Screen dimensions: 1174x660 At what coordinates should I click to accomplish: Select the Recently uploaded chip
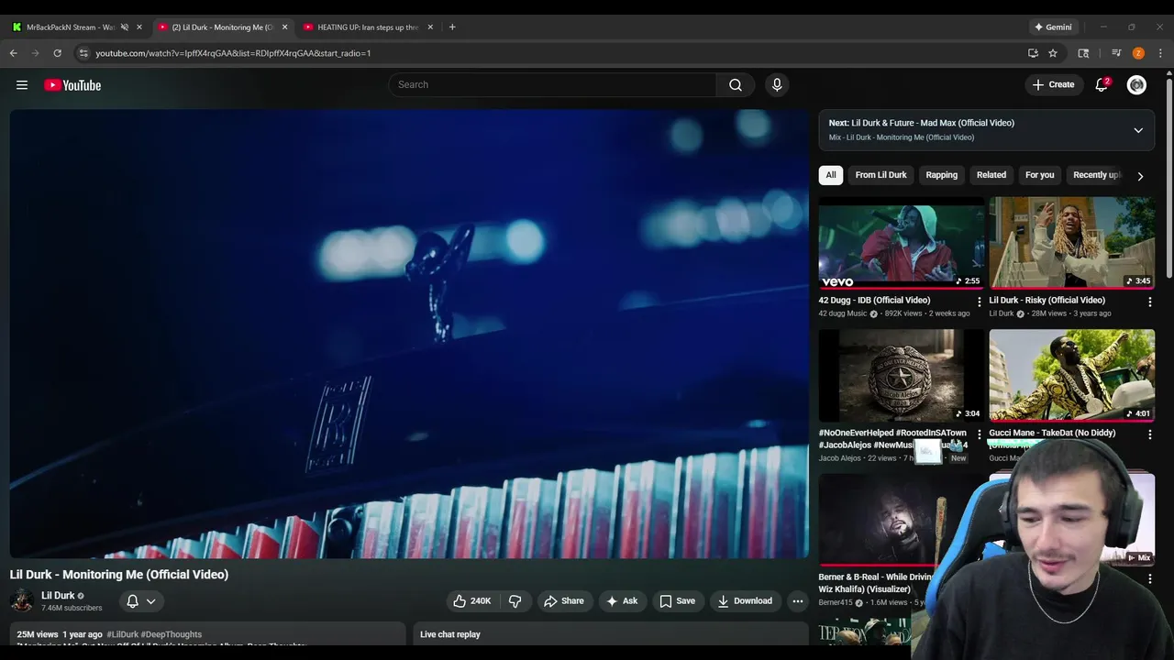(1096, 175)
